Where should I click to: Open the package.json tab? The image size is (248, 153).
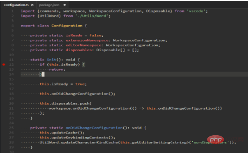49,5
